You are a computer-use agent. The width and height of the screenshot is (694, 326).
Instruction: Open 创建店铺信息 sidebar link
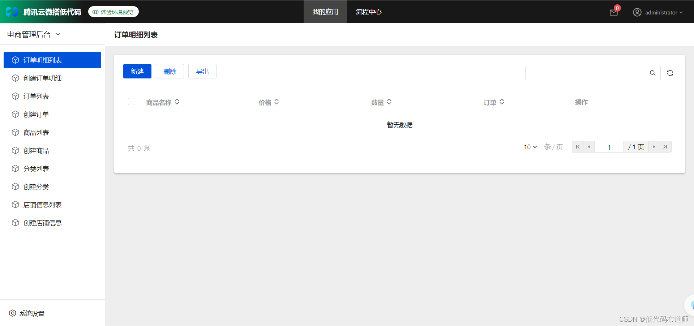52,223
